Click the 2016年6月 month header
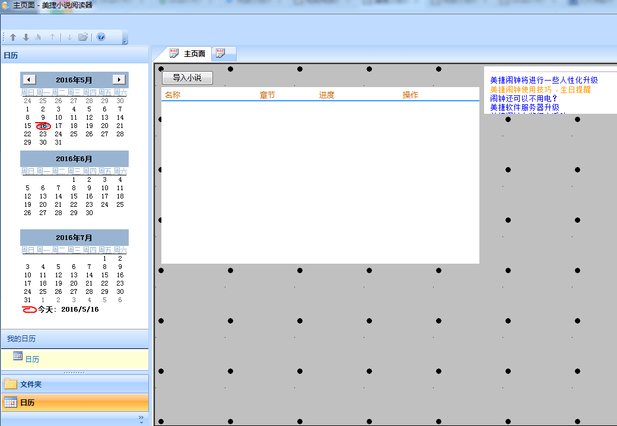617x426 pixels. 74,159
